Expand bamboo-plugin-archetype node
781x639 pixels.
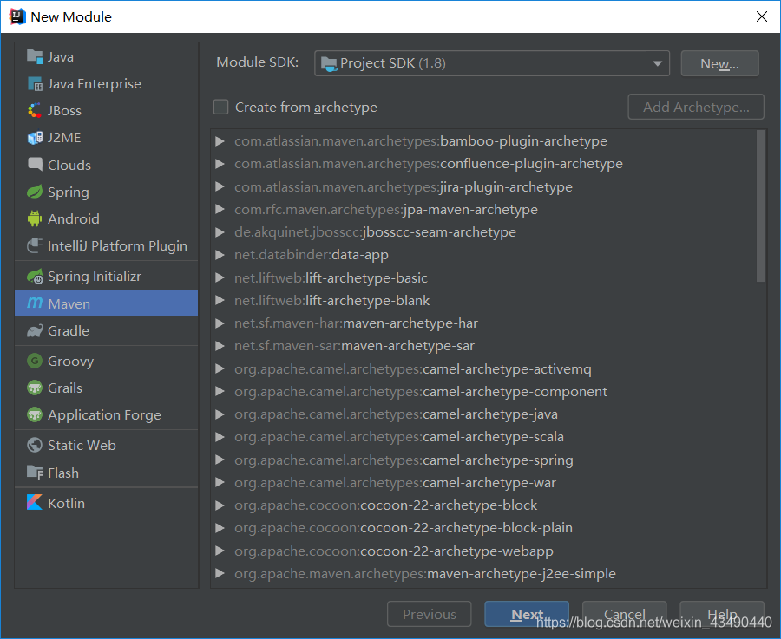coord(220,141)
